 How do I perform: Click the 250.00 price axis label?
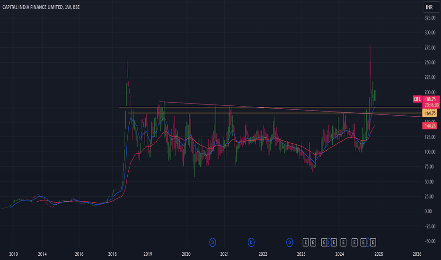point(430,62)
